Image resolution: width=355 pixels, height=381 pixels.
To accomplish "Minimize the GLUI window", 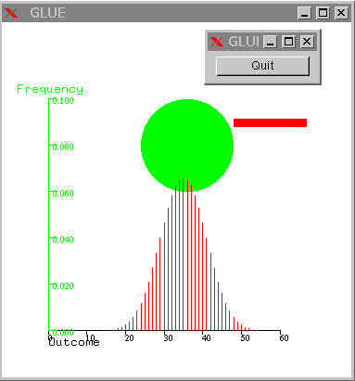I will coord(270,42).
